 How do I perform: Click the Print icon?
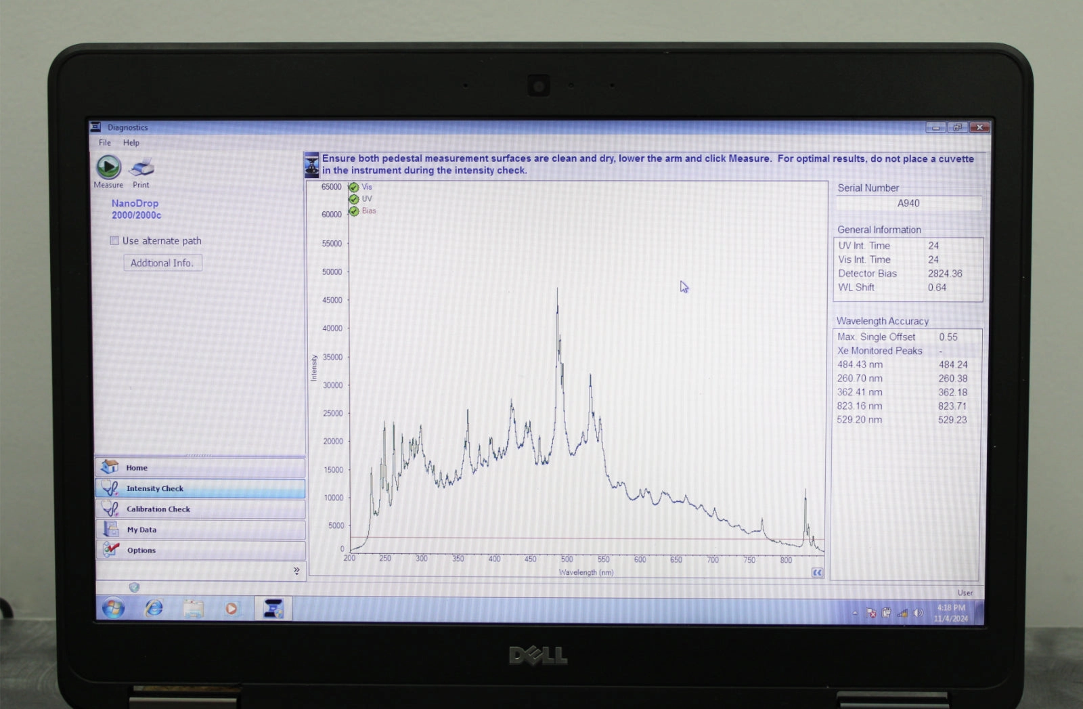[141, 167]
